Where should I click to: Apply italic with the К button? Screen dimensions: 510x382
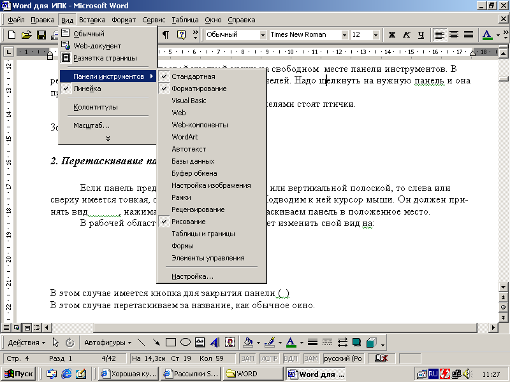(x=407, y=34)
